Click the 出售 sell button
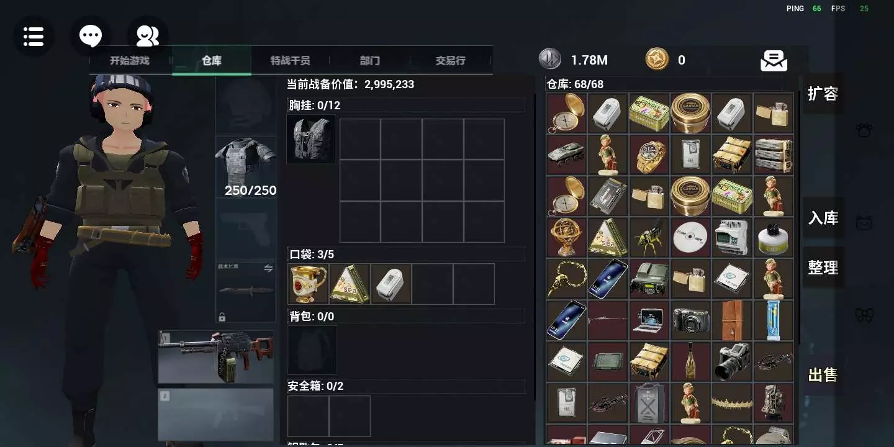 (x=823, y=375)
